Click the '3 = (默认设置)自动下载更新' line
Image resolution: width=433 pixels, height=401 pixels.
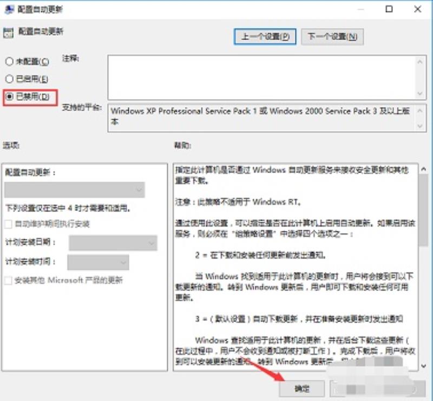point(299,319)
